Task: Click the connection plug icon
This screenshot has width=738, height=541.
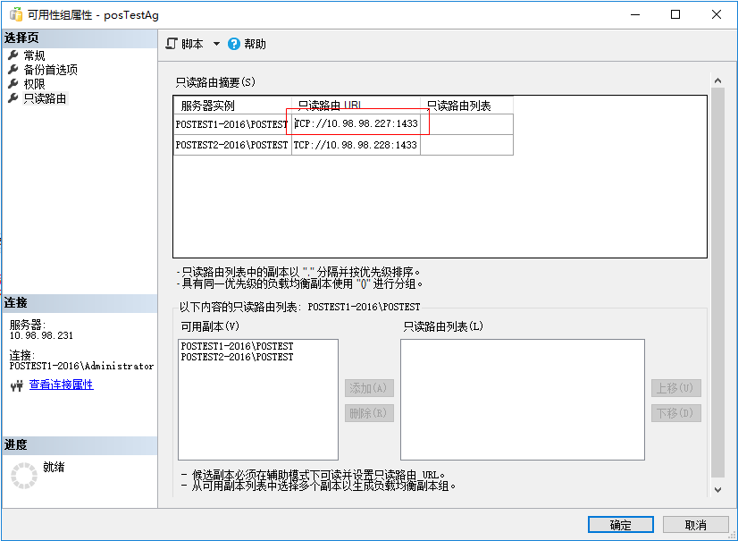Action: 17,386
